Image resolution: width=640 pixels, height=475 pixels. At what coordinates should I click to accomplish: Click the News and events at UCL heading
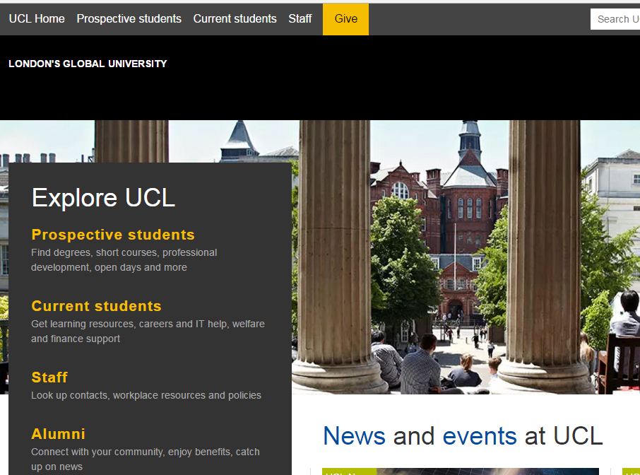(463, 436)
